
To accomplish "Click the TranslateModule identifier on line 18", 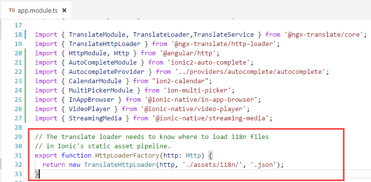I will coord(97,35).
